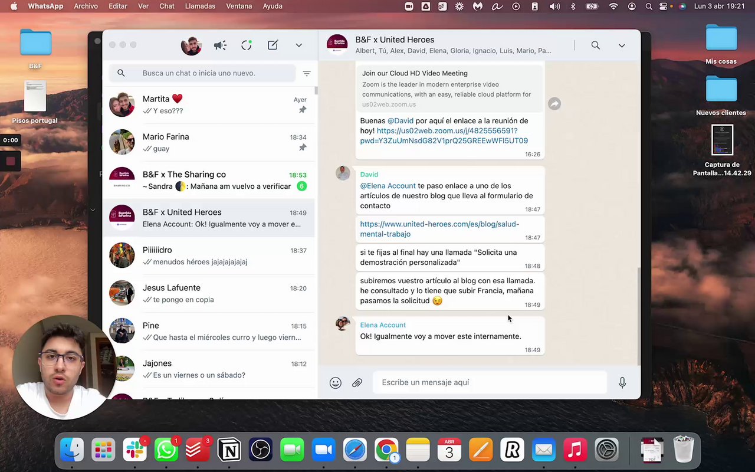Viewport: 755px width, 472px height.
Task: Click the Wi-Fi icon in menu bar
Action: point(613,6)
